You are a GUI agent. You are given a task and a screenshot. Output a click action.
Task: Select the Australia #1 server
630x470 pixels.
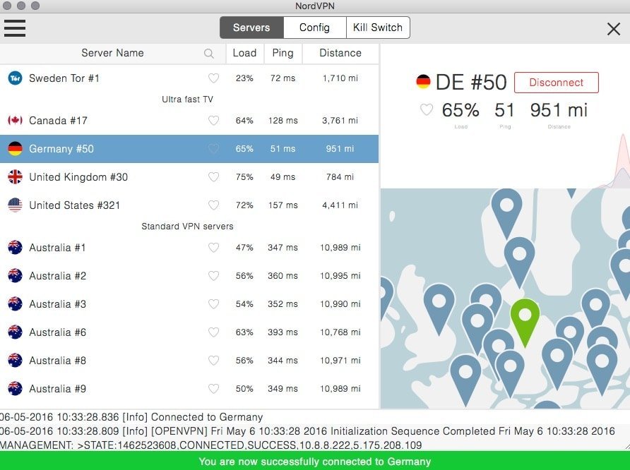pos(189,247)
